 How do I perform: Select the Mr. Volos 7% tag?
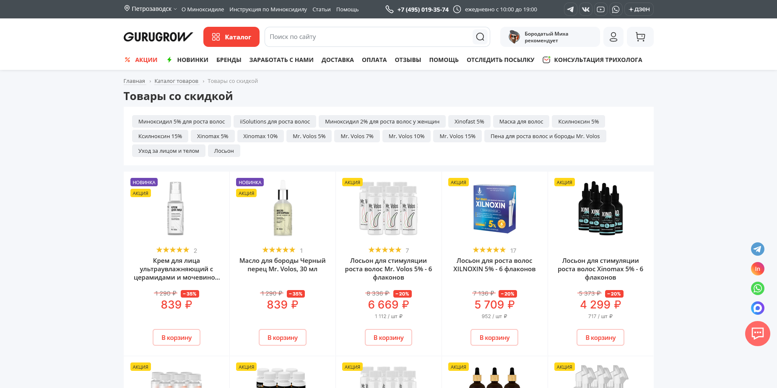click(357, 136)
